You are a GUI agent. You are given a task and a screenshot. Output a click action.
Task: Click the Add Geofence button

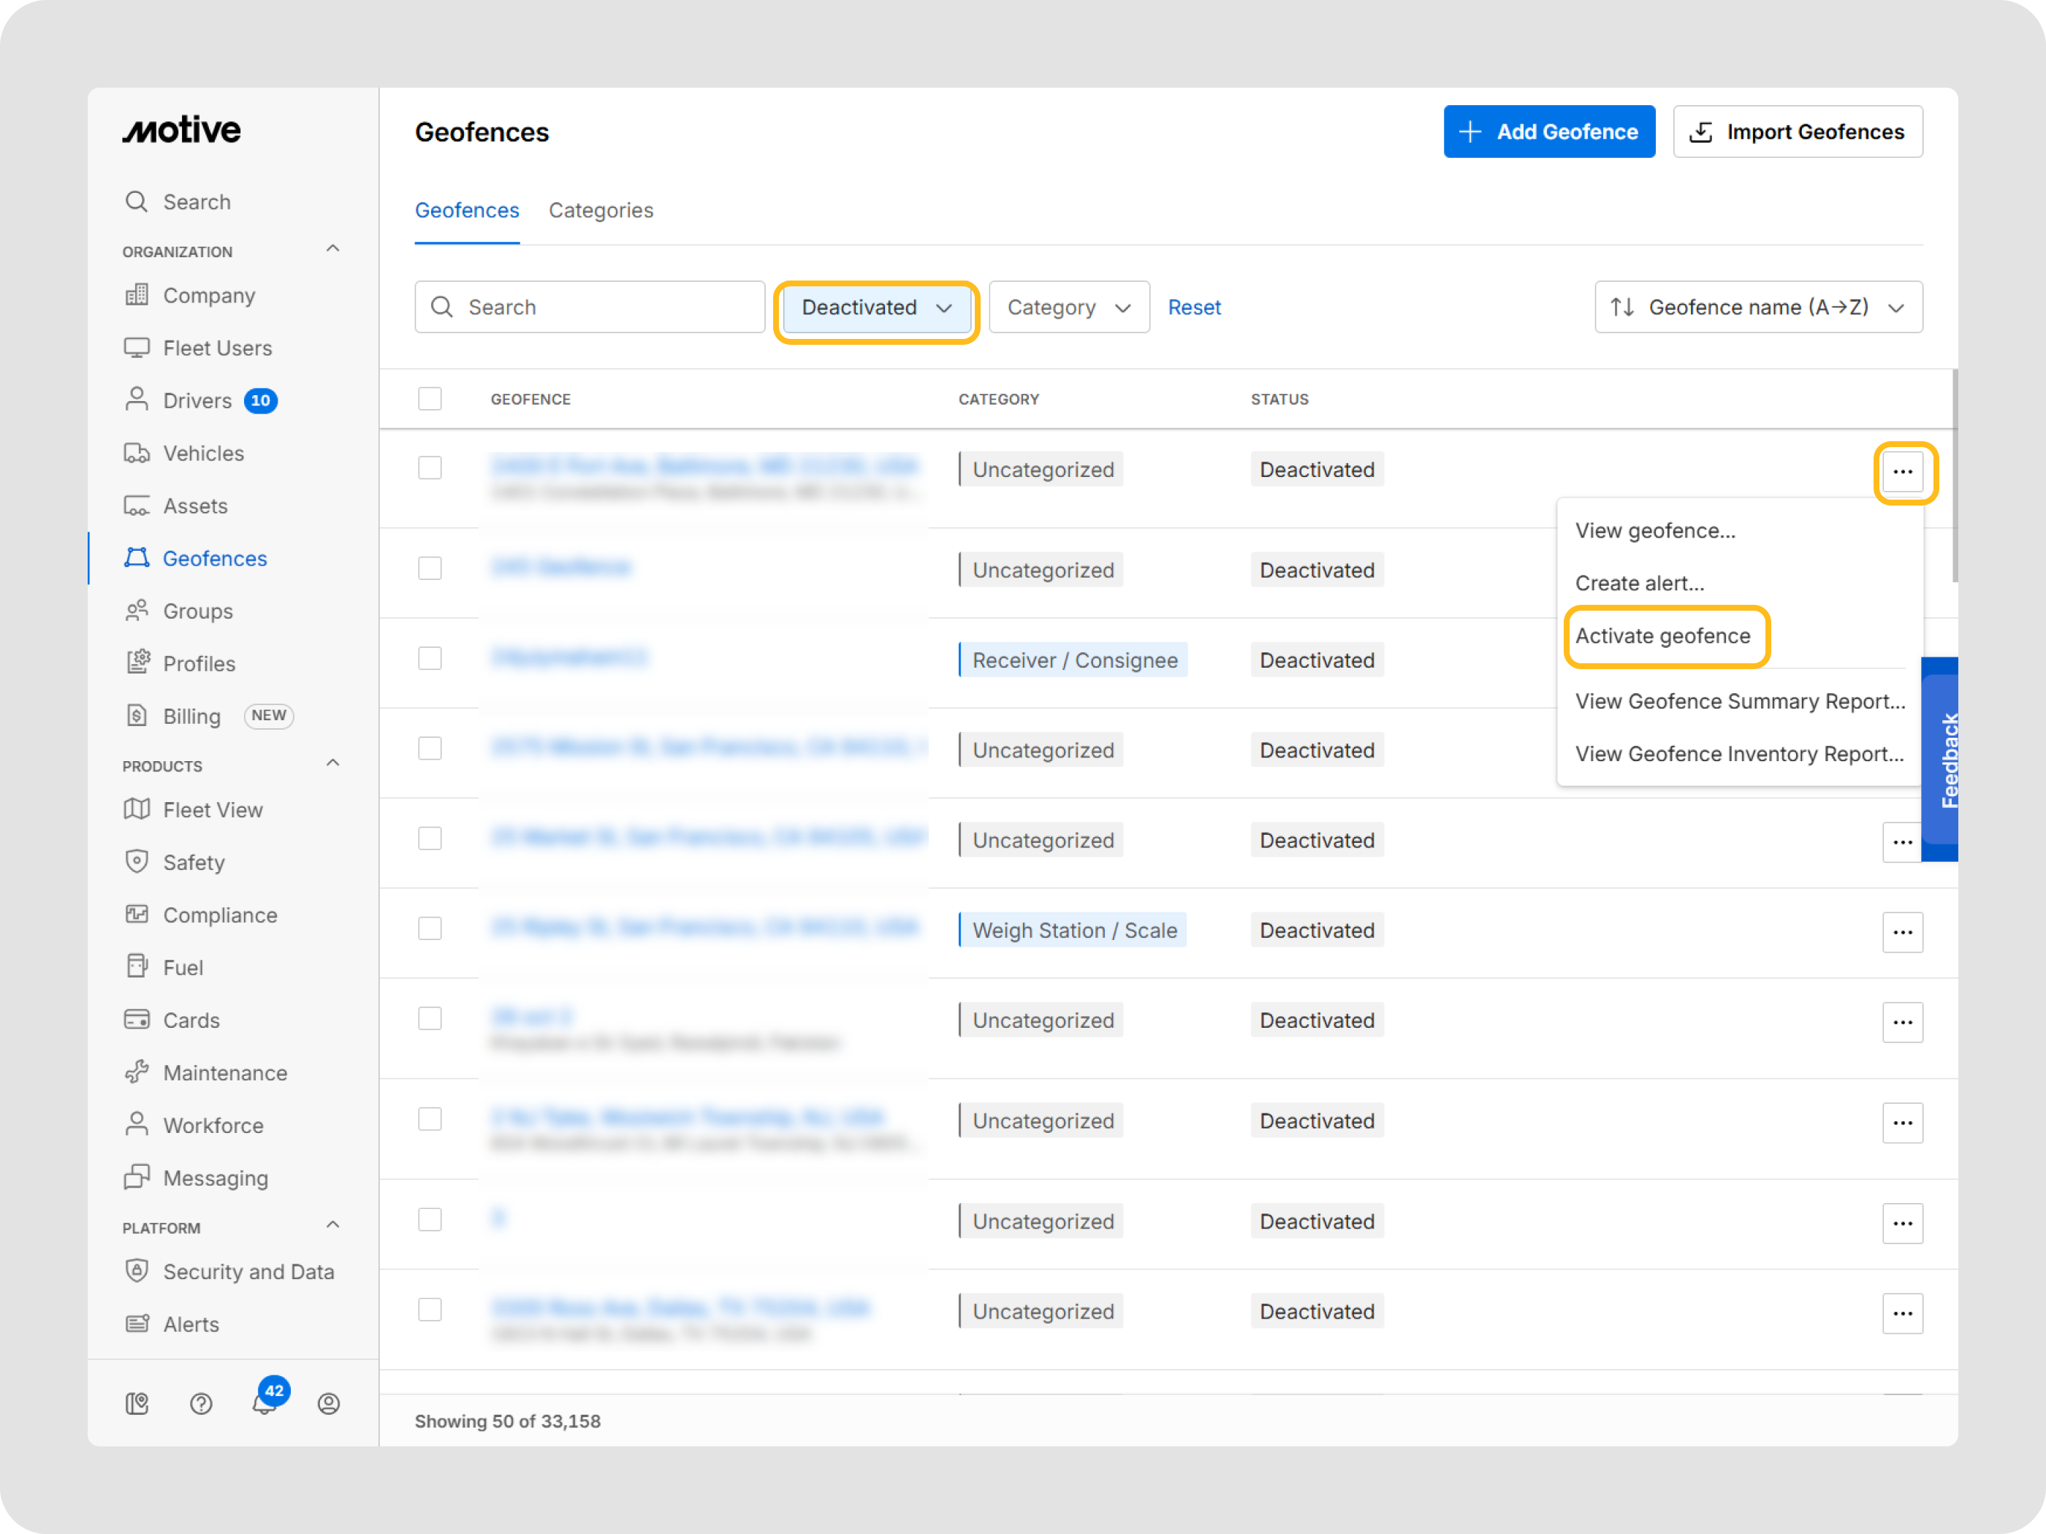point(1548,131)
